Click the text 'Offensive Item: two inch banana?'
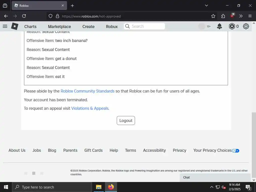This screenshot has height=192, width=256. (57, 40)
